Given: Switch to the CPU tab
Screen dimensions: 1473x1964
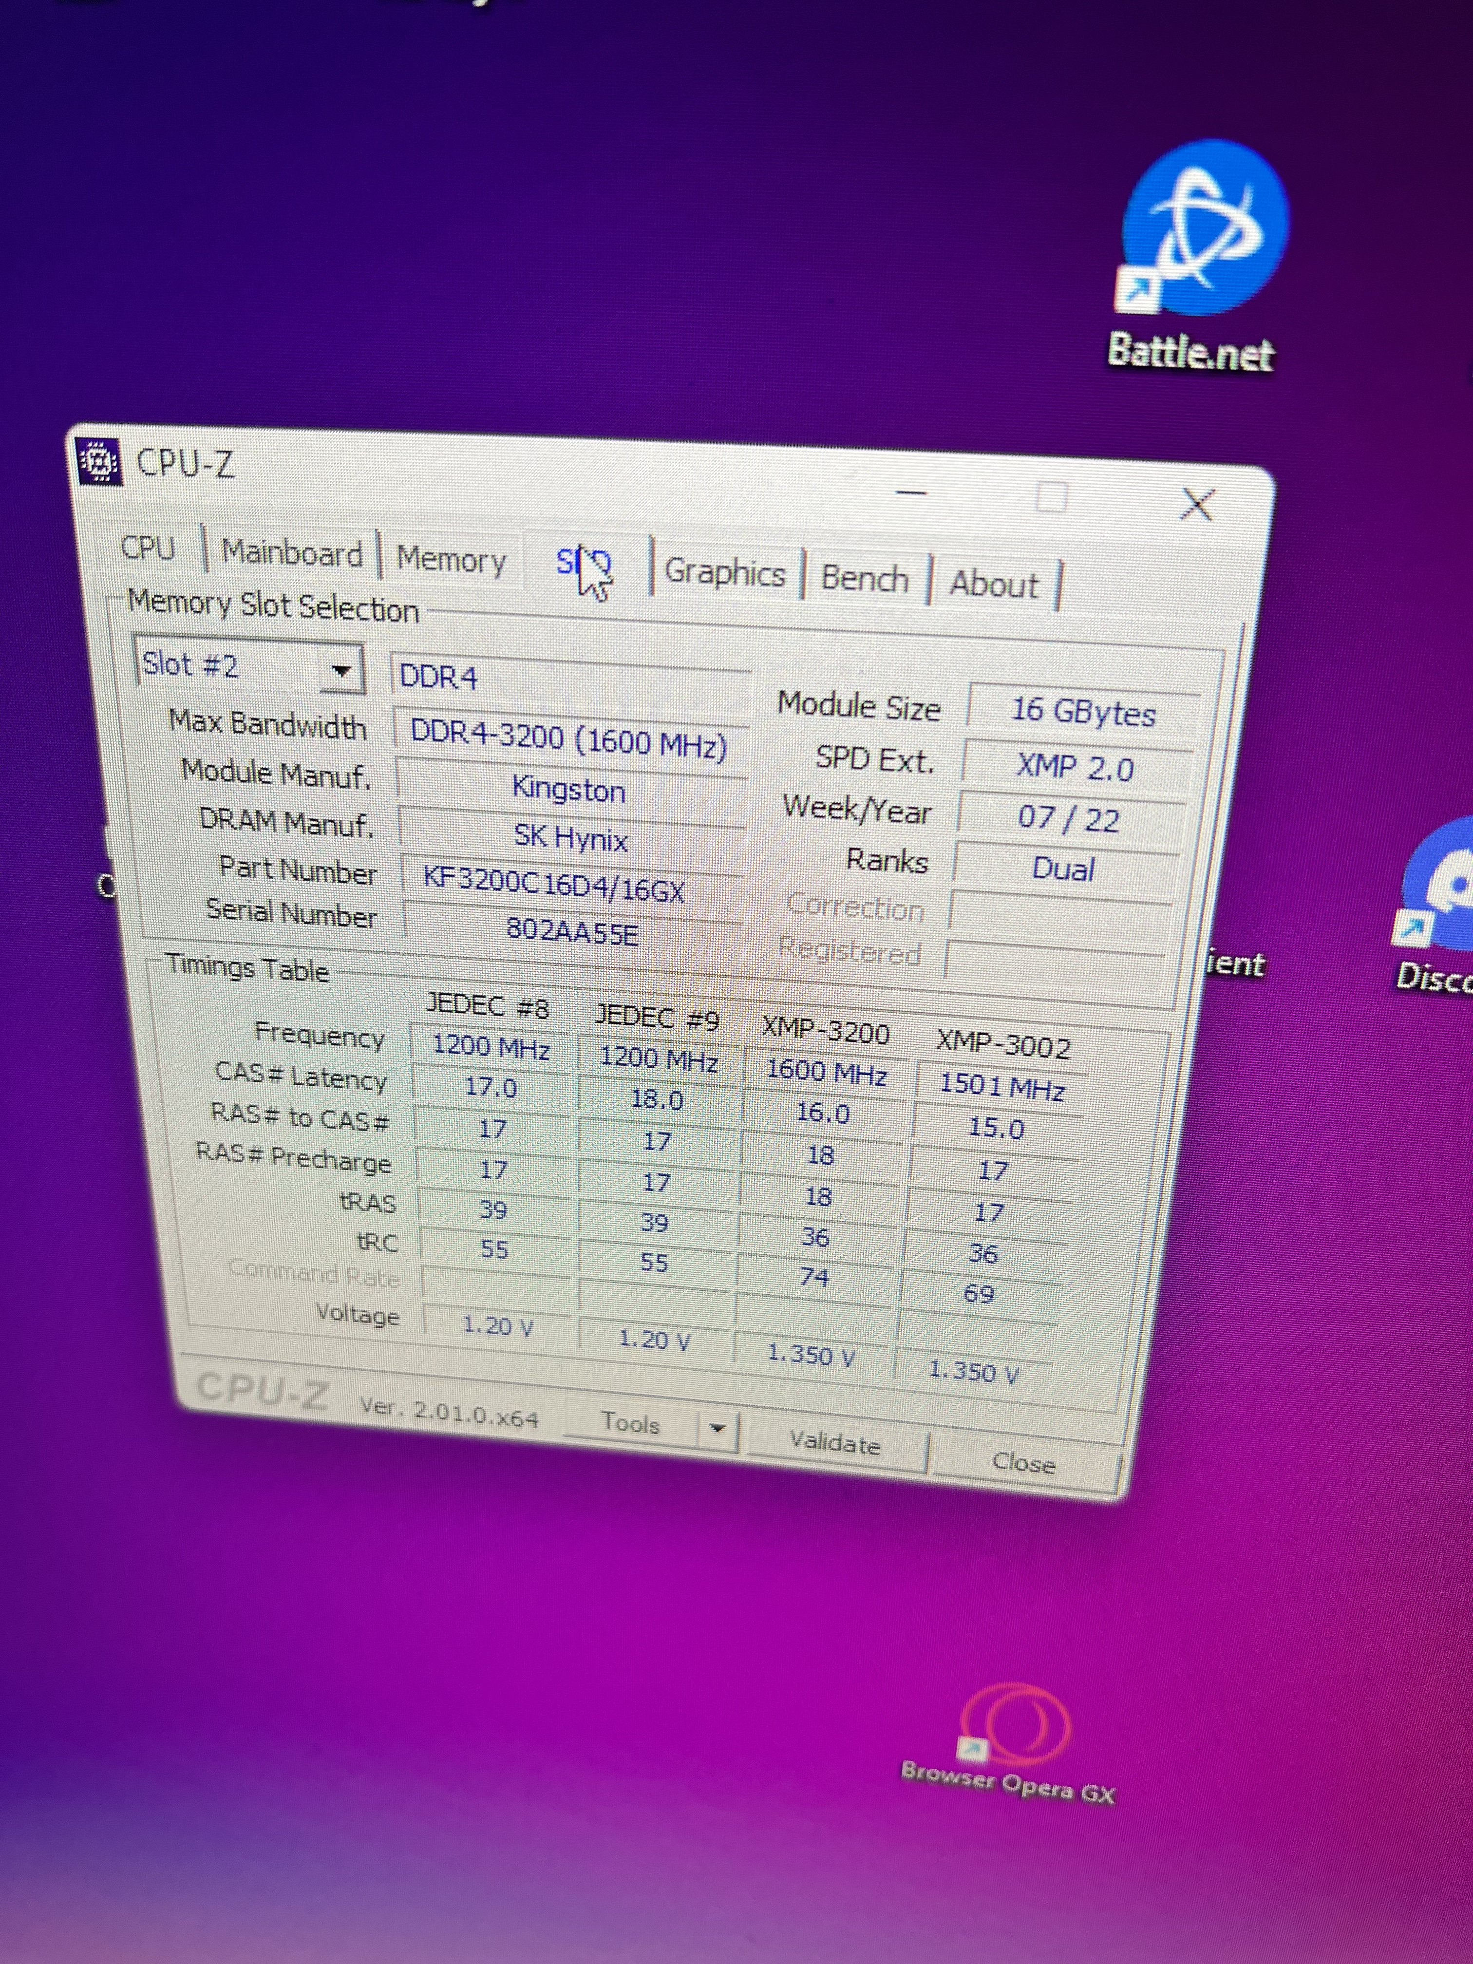Looking at the screenshot, I should (x=148, y=548).
